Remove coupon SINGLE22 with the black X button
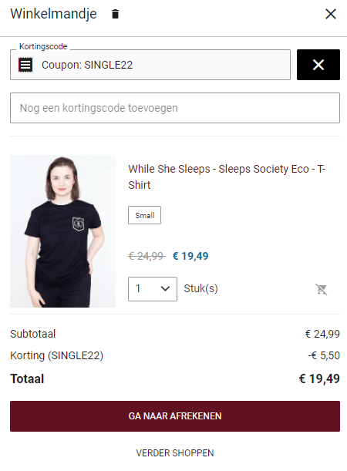The width and height of the screenshot is (347, 471). 318,65
